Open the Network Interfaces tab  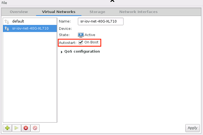click(x=138, y=12)
